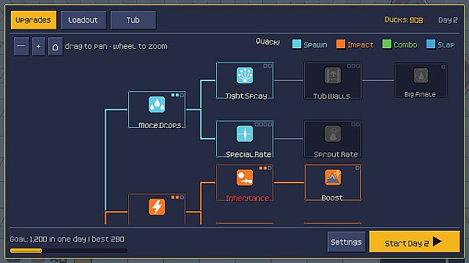Click the Special Rate label
This screenshot has width=469, height=263.
[249, 154]
